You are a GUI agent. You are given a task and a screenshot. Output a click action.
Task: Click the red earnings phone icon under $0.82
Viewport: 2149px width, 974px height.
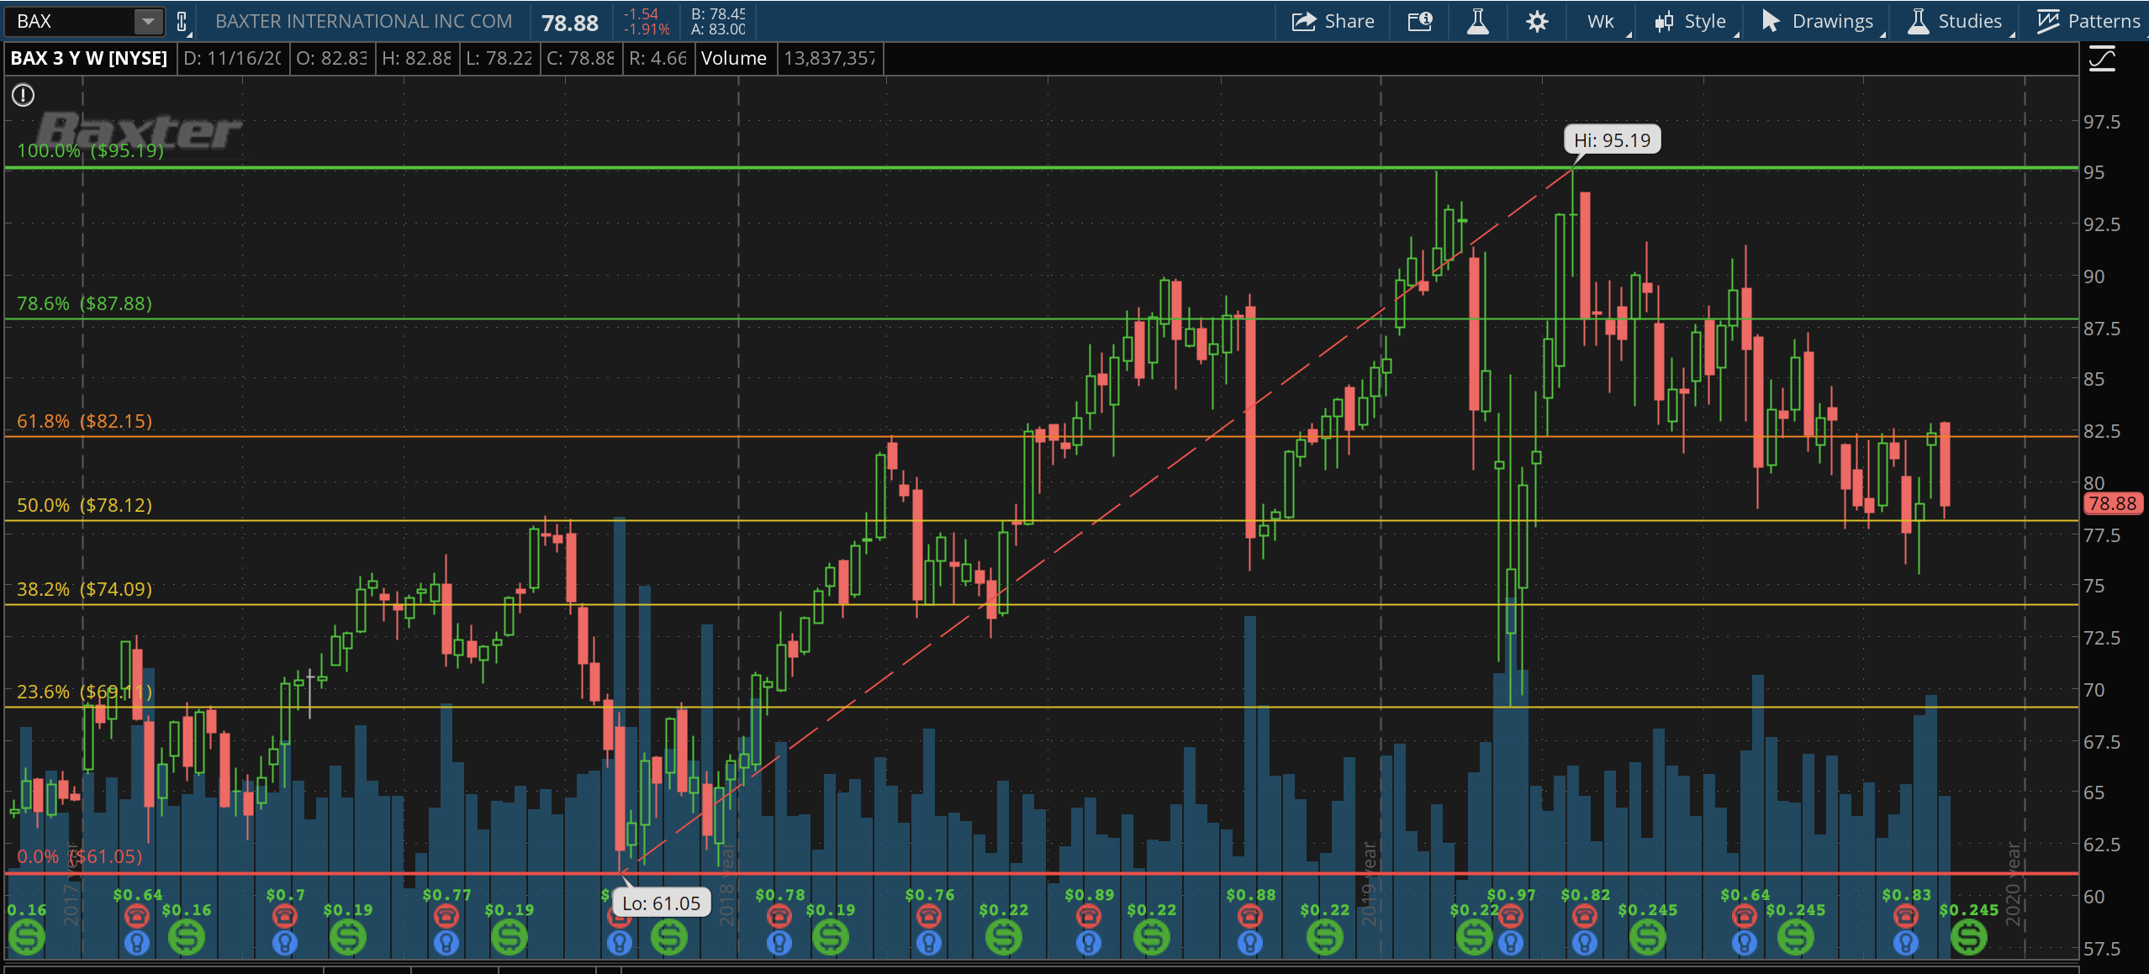(x=1585, y=915)
